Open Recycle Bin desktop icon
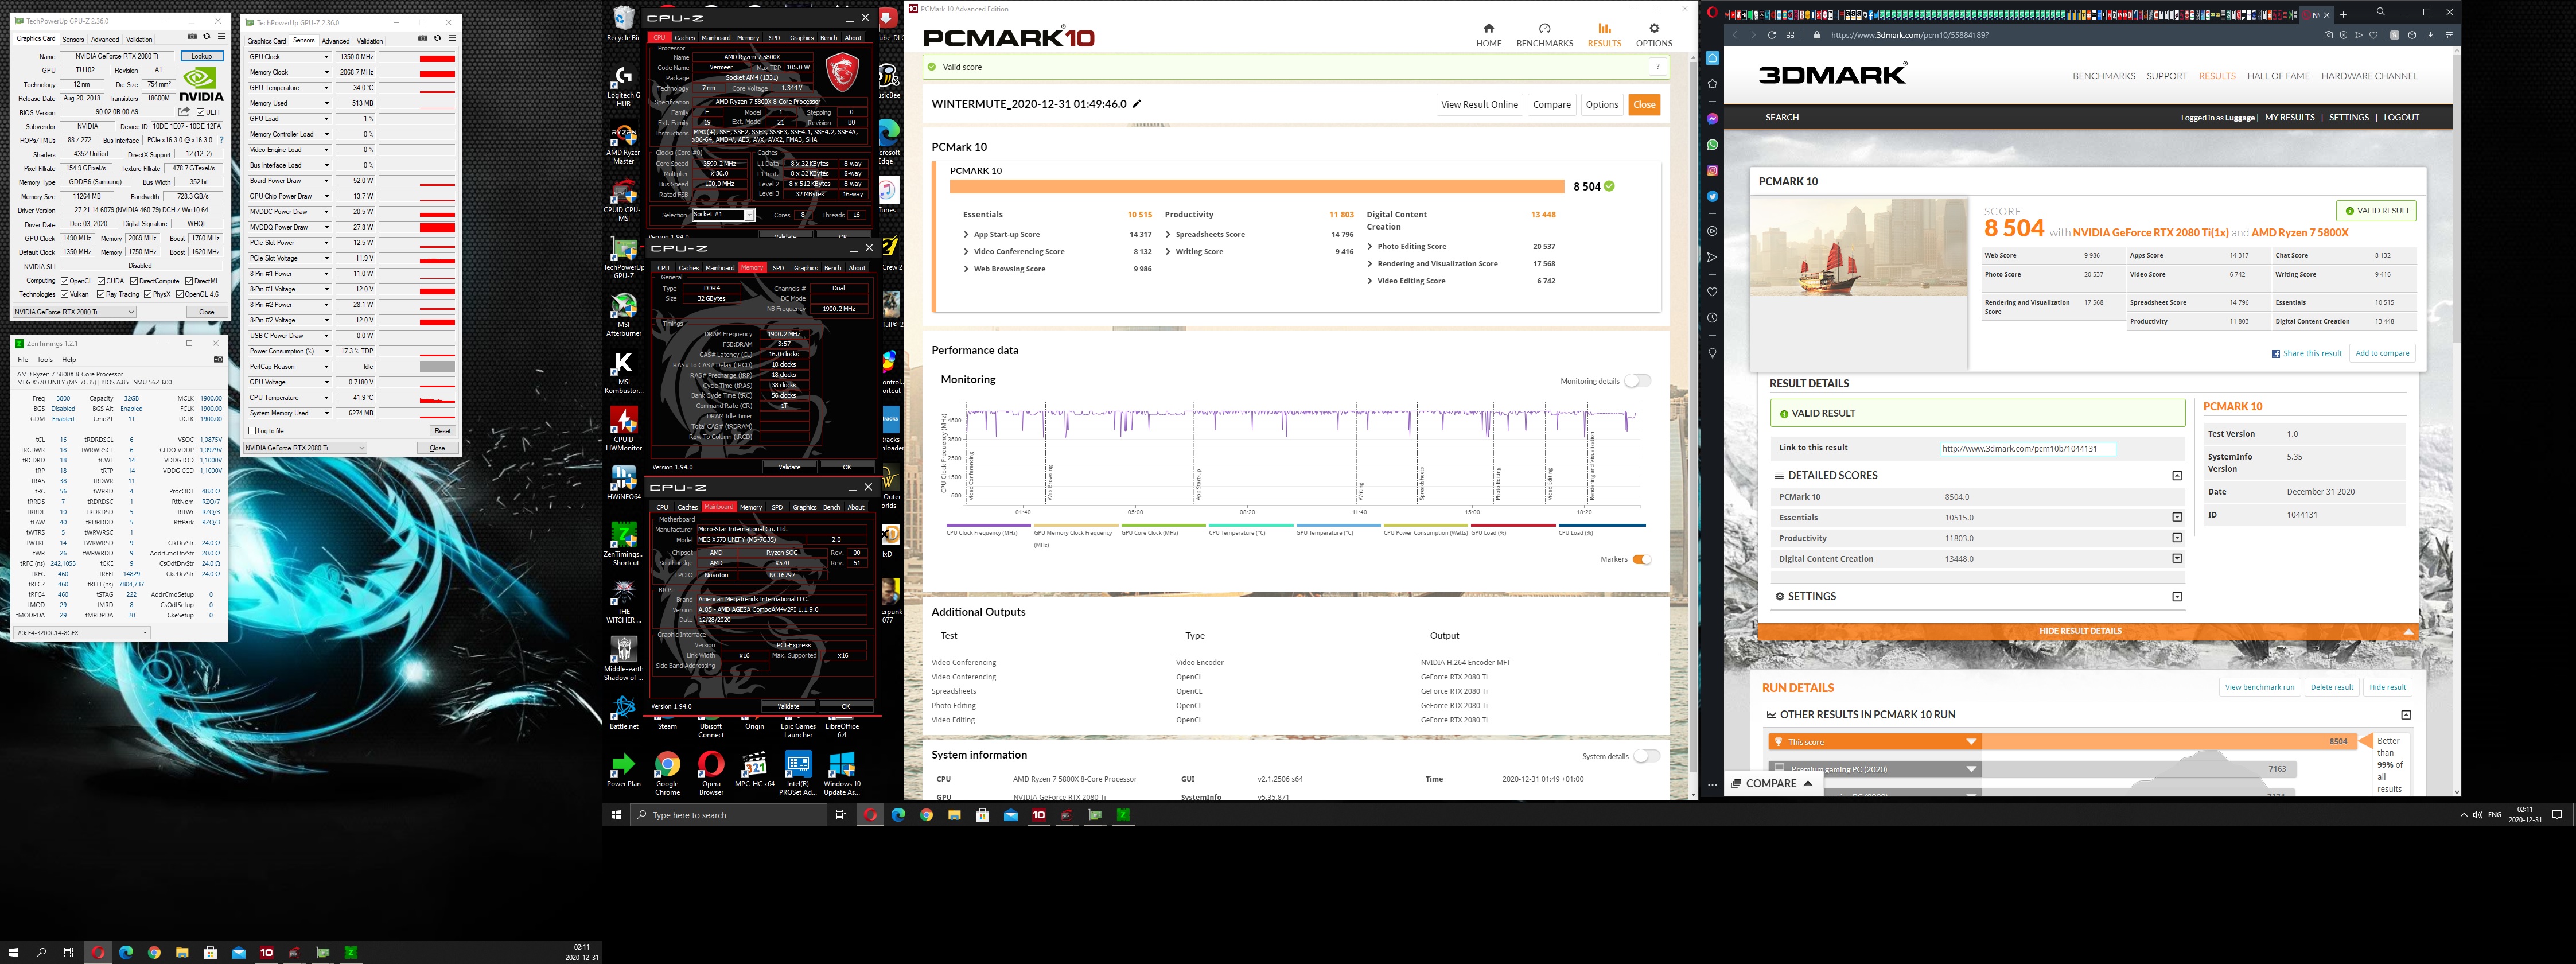The height and width of the screenshot is (964, 2576). pos(623,24)
